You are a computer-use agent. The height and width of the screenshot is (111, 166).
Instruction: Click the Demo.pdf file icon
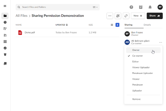tap(20, 33)
